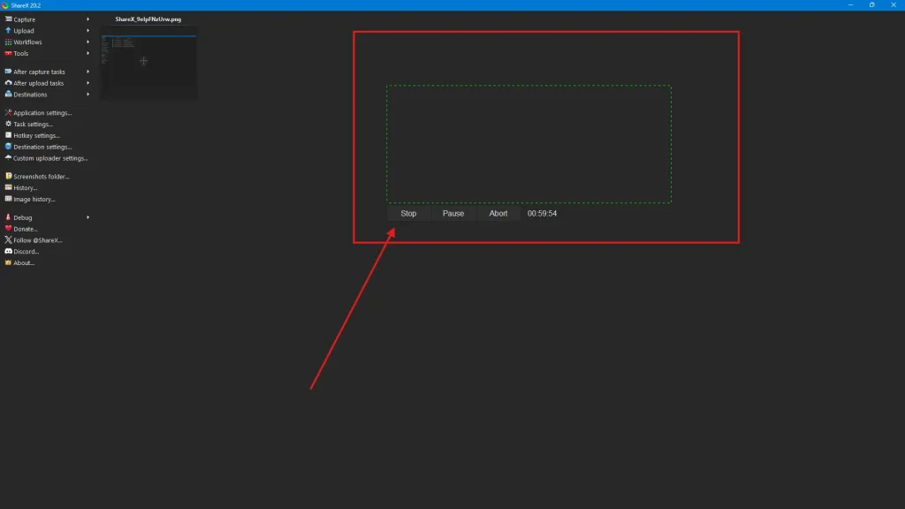Expand the Destinations submenu arrow
The width and height of the screenshot is (905, 509).
[87, 94]
